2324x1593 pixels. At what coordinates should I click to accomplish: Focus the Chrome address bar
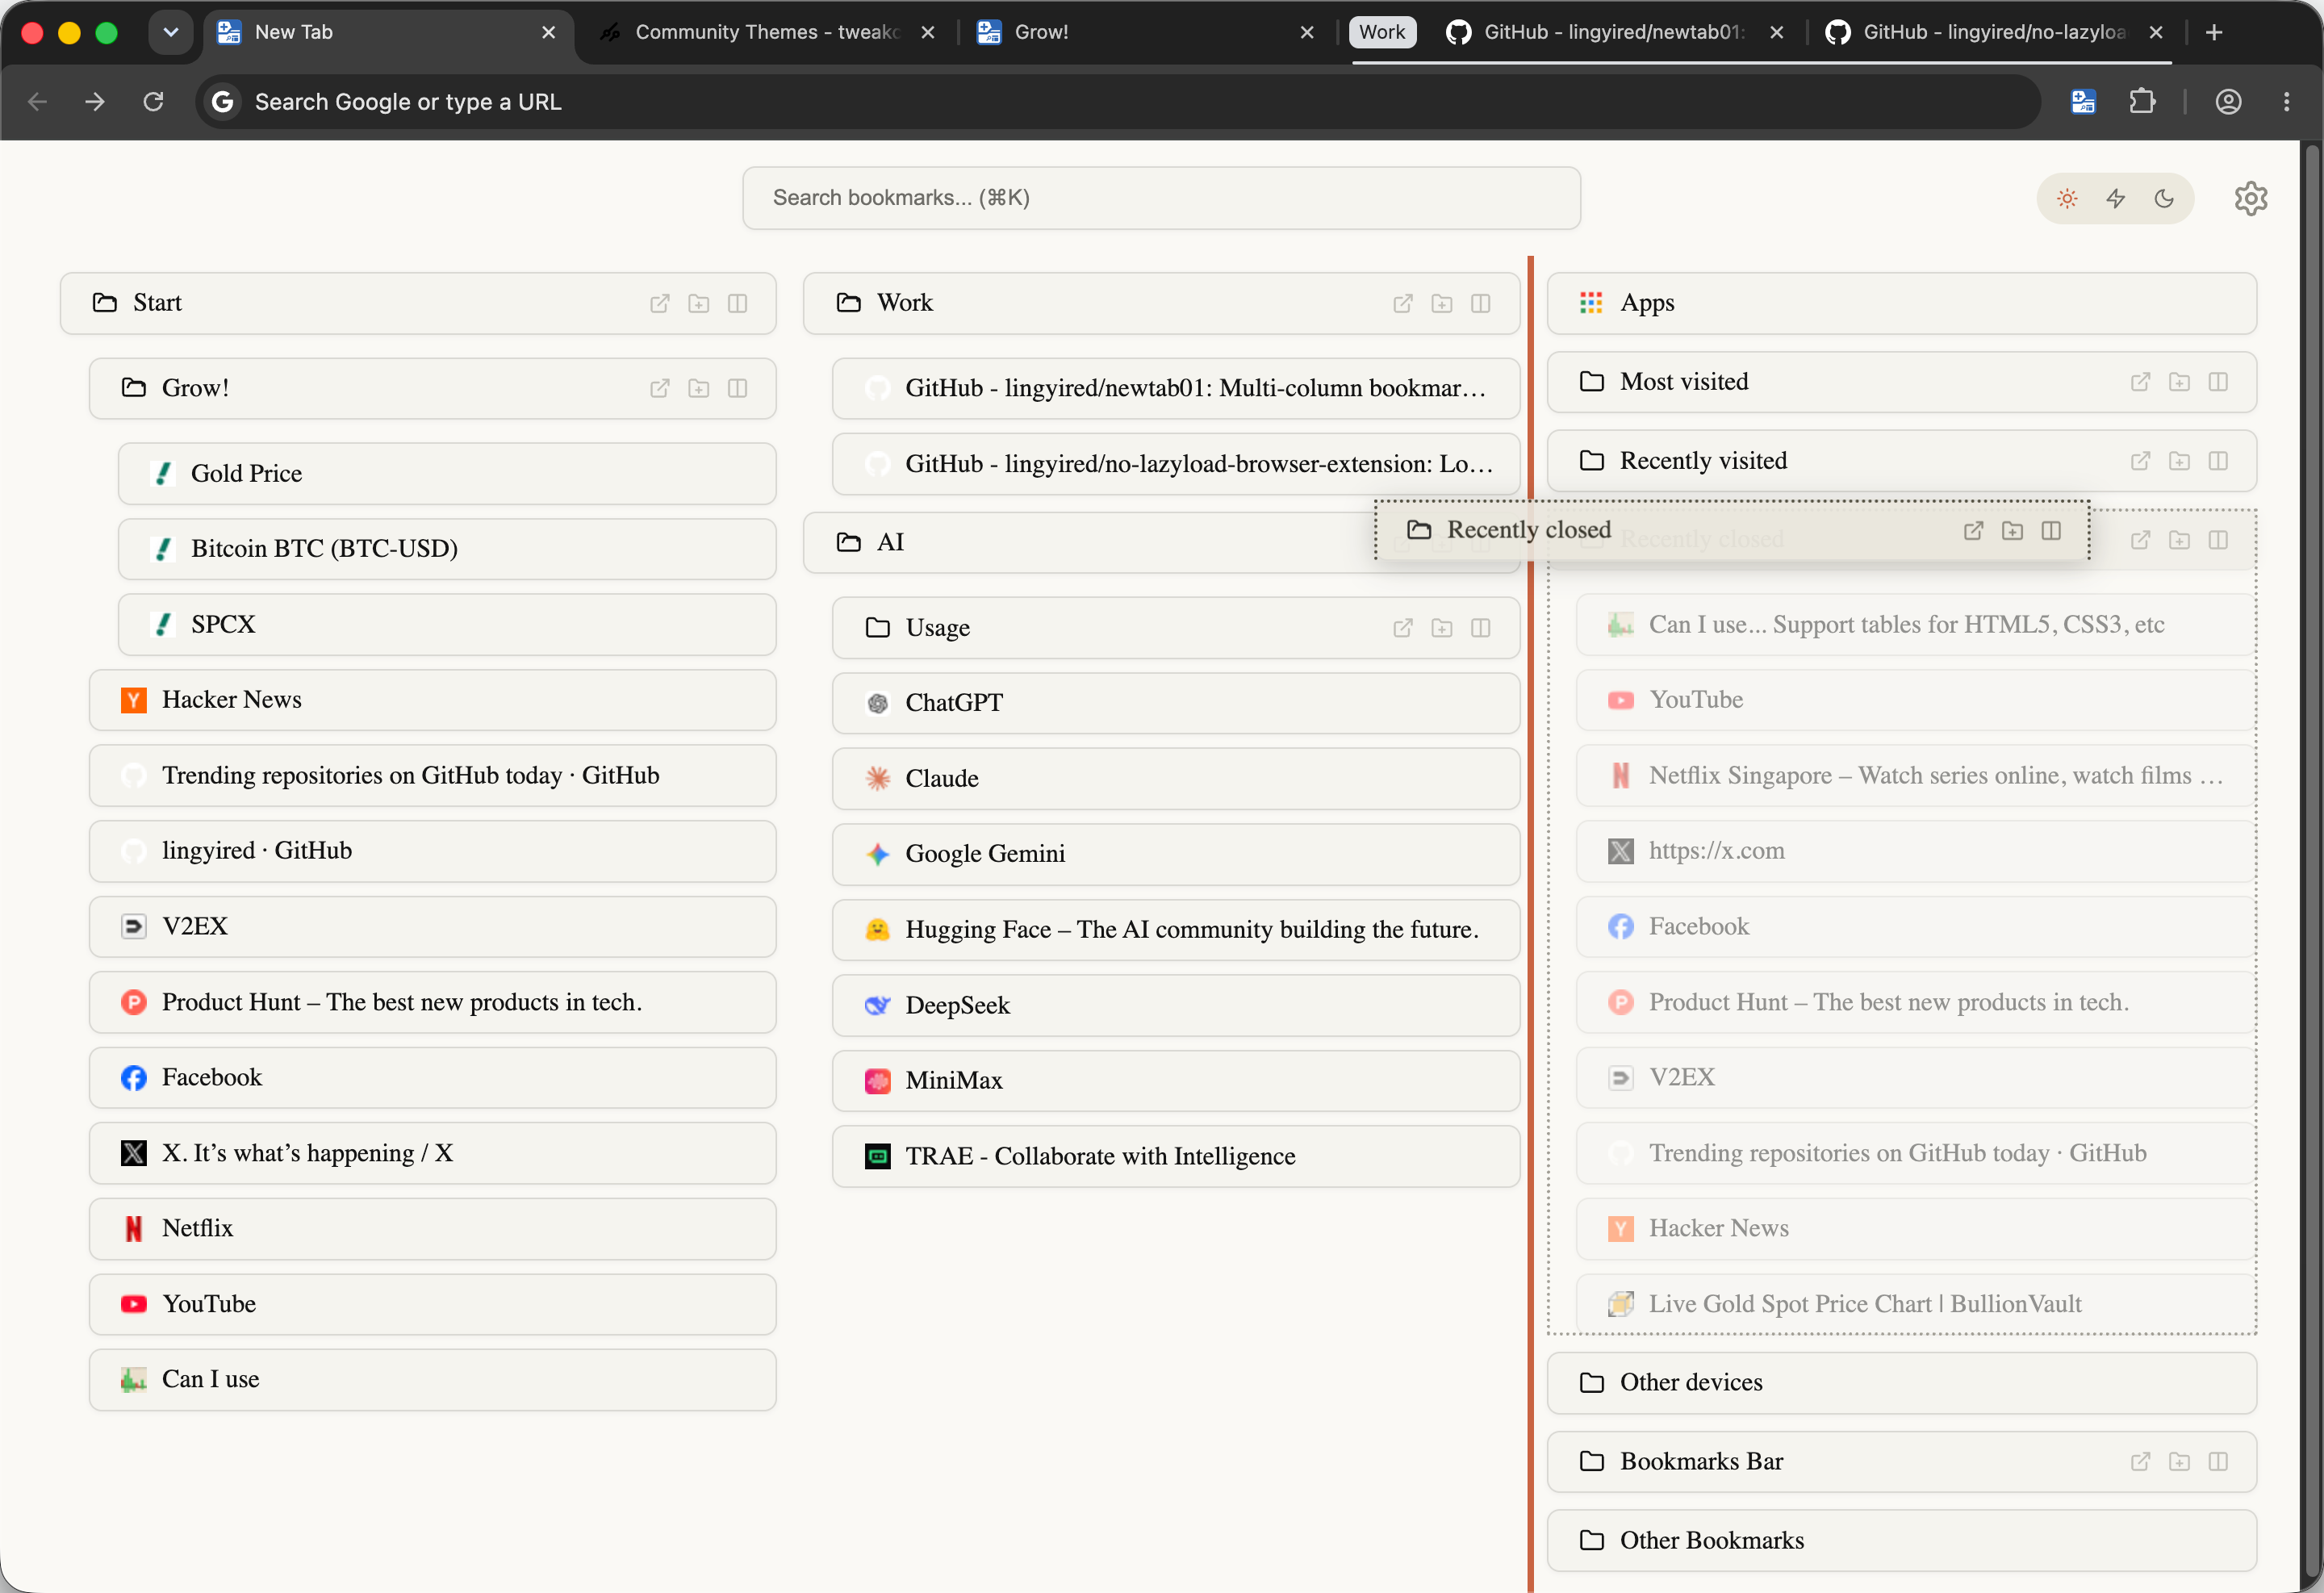(1117, 101)
